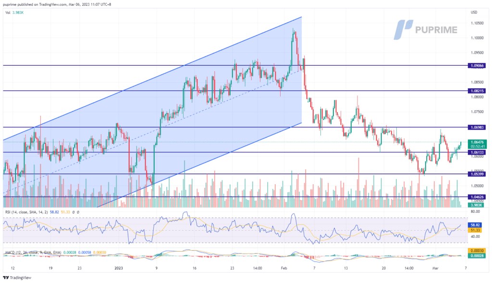
Task: Click the Feb label on time axis
Action: 284,268
